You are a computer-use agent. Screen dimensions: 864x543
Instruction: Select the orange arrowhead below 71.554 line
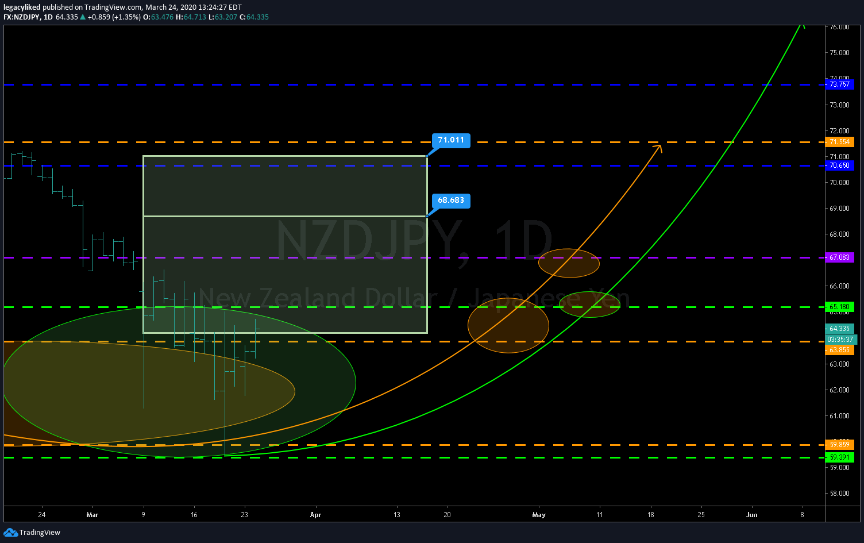tap(658, 148)
